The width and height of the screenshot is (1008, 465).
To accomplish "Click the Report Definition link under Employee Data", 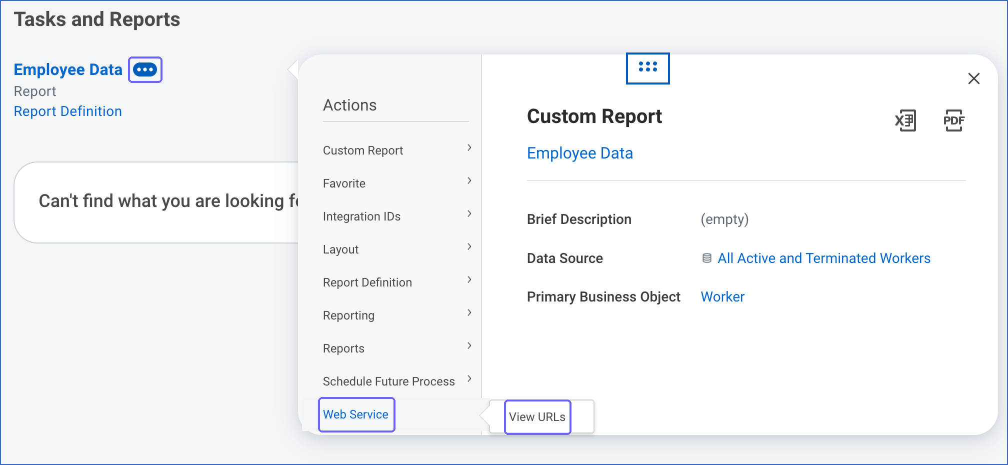I will [68, 111].
